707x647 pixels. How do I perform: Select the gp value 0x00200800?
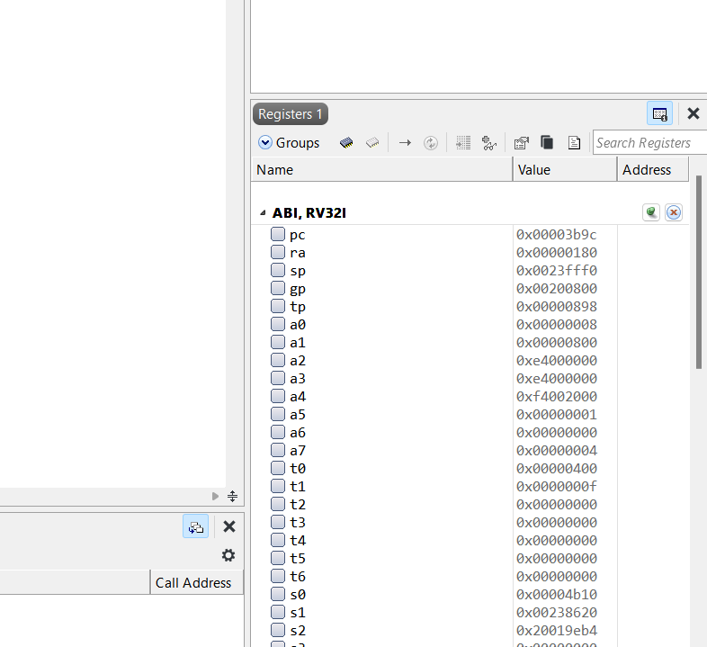(x=557, y=289)
